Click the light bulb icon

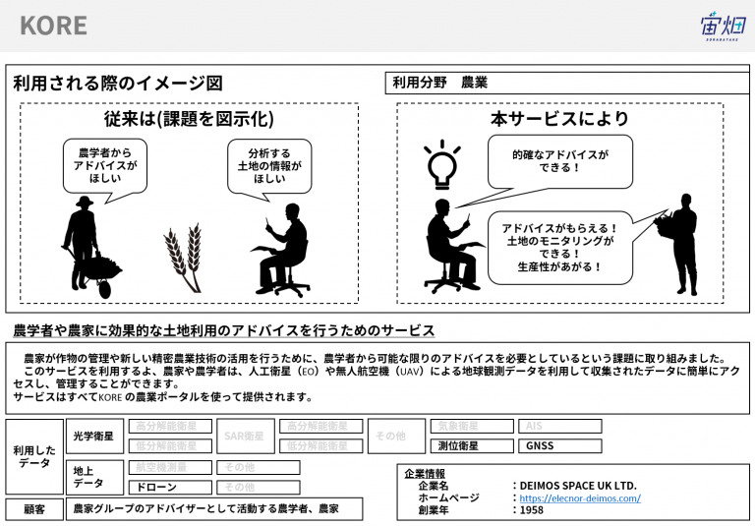pos(442,165)
